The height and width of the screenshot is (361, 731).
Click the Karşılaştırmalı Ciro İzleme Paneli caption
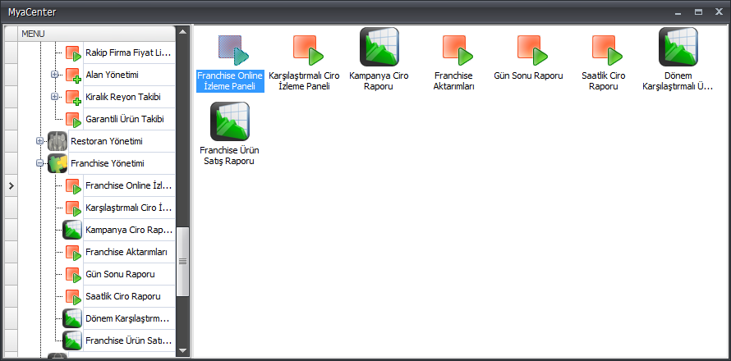[305, 81]
